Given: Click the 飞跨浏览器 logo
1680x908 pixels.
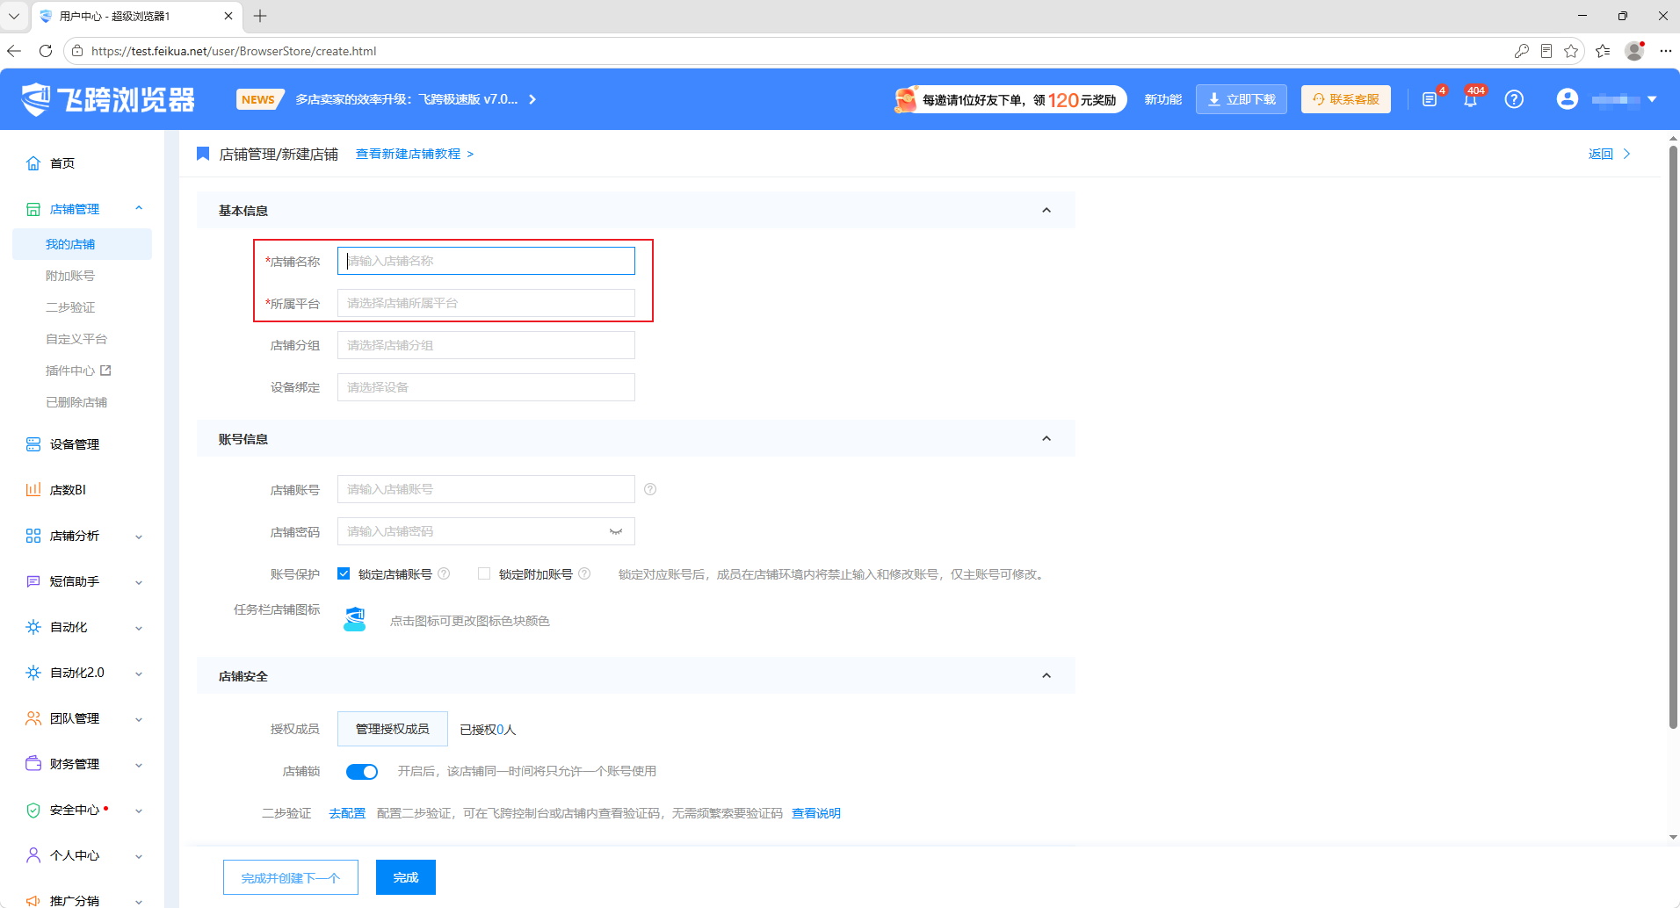Looking at the screenshot, I should pos(108,99).
